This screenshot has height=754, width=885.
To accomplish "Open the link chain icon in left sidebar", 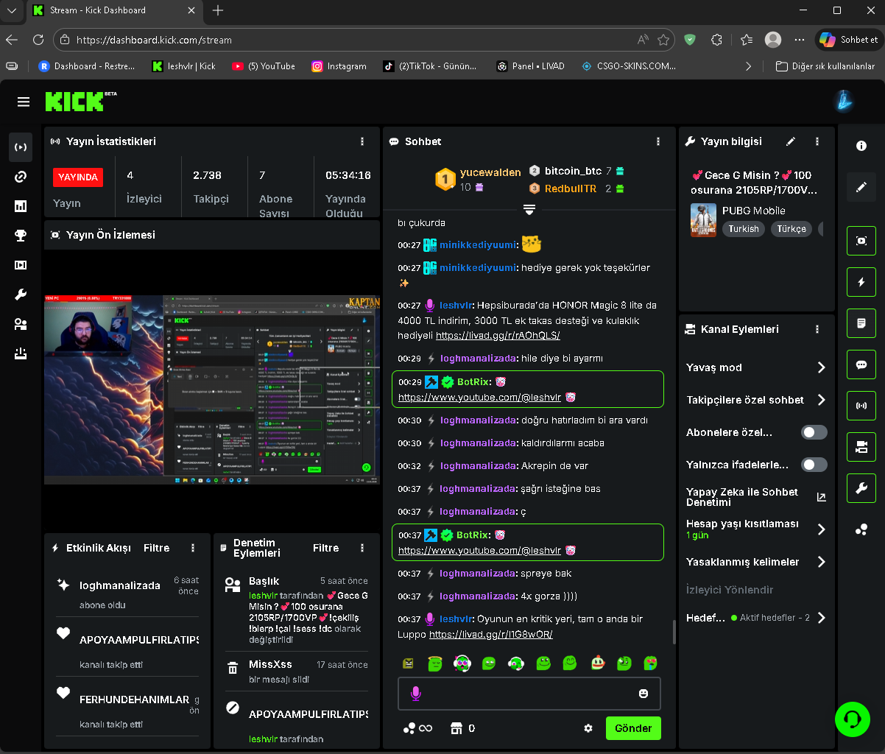I will [21, 177].
